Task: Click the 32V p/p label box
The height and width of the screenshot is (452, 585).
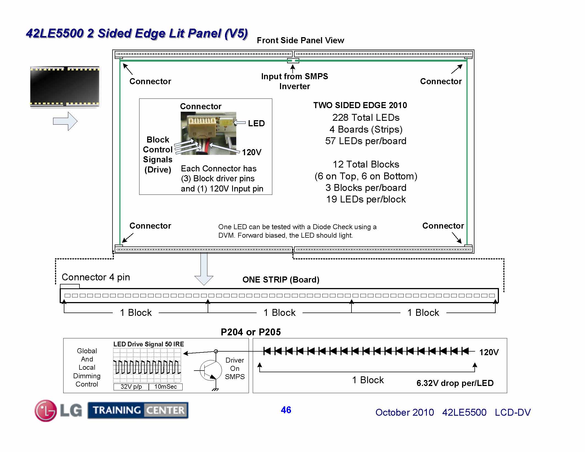Action: pyautogui.click(x=131, y=387)
